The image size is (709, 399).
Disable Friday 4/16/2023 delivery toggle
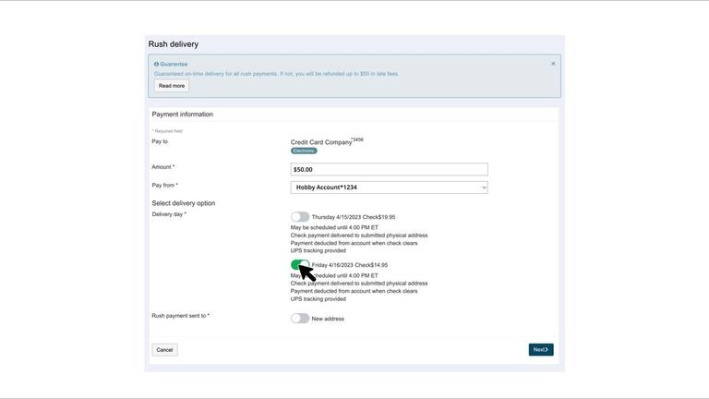pyautogui.click(x=300, y=265)
